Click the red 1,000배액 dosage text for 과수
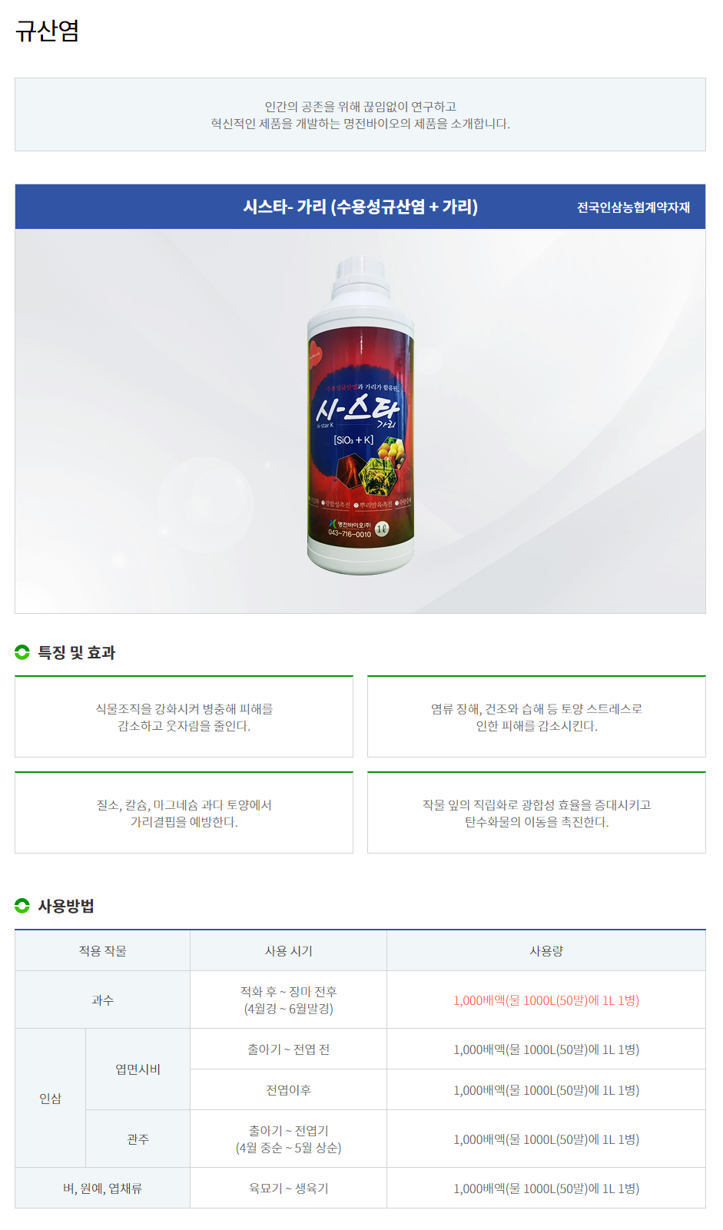Viewport: 723px width, 1230px height. [x=546, y=1000]
